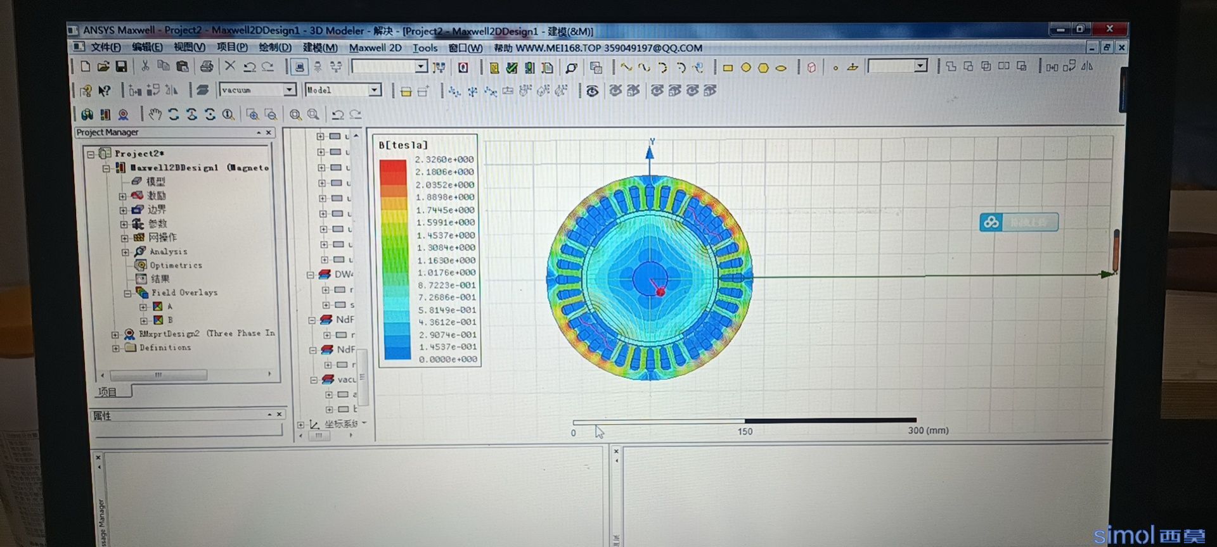Toggle the highlighted select mode button

(300, 66)
